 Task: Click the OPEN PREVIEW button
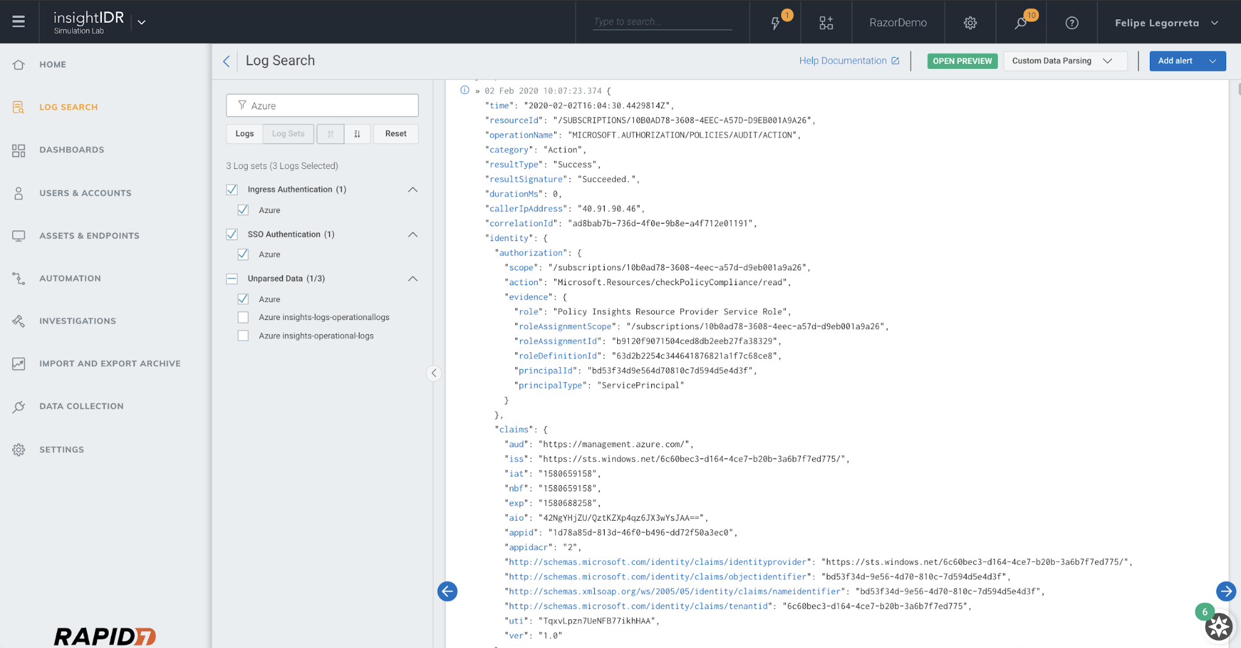(x=962, y=61)
